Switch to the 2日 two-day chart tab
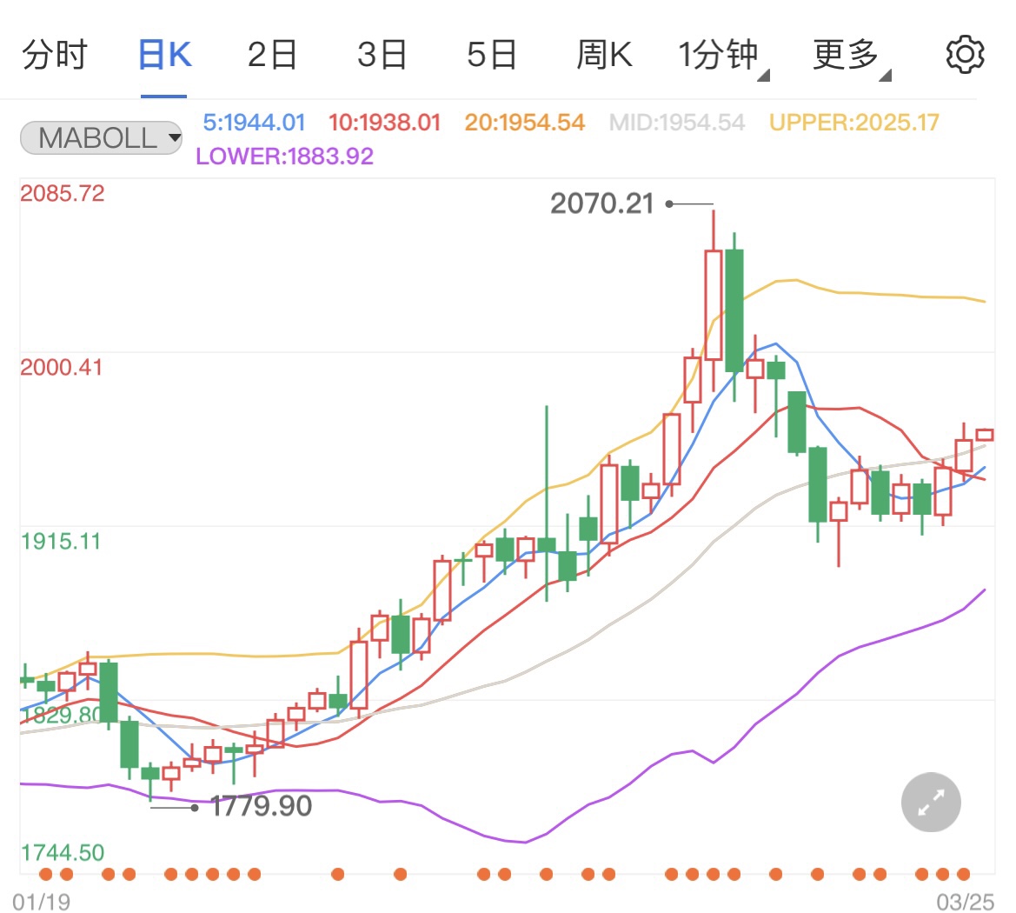 coord(272,54)
